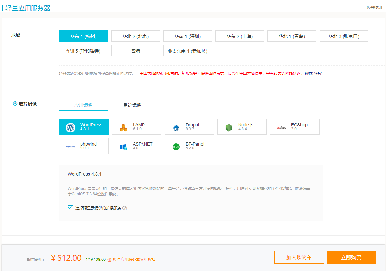Image resolution: width=386 pixels, height=271 pixels.
Task: Open the 购买须知 link
Action: coord(374,7)
